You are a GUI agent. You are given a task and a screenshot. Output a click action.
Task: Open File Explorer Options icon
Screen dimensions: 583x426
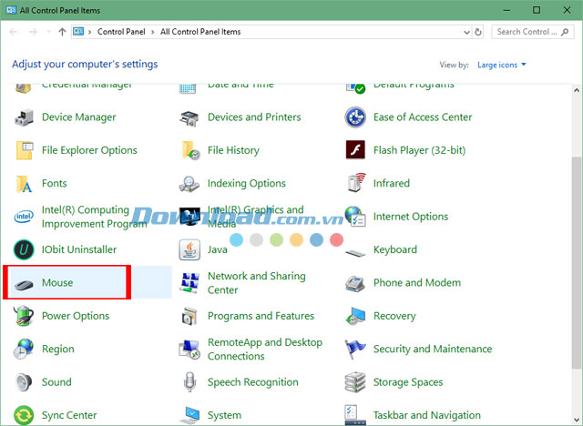[x=24, y=150]
